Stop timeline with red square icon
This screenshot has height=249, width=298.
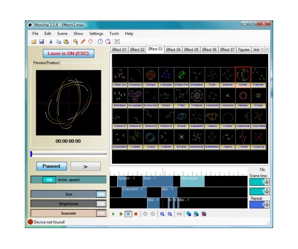pos(136,214)
